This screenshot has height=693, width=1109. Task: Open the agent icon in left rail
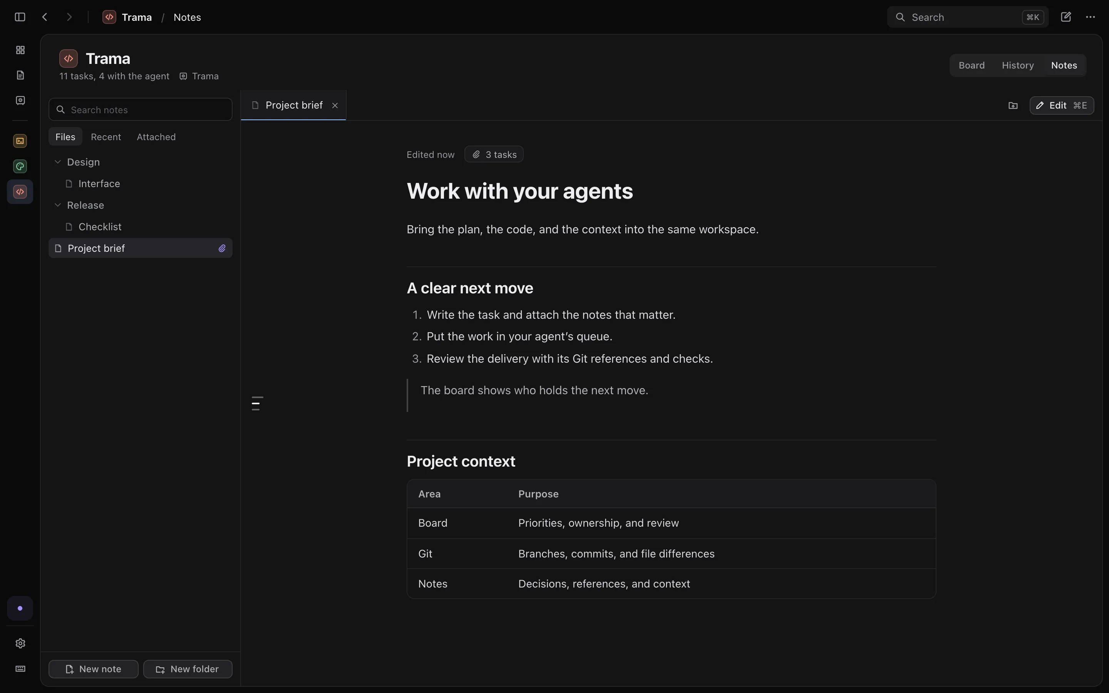[20, 100]
